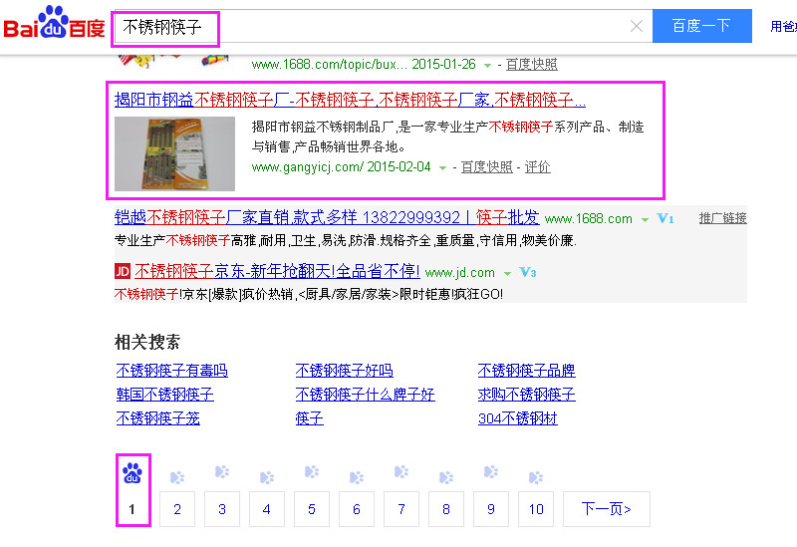The width and height of the screenshot is (797, 547).
Task: Click paw icon above page 2
Action: (177, 477)
